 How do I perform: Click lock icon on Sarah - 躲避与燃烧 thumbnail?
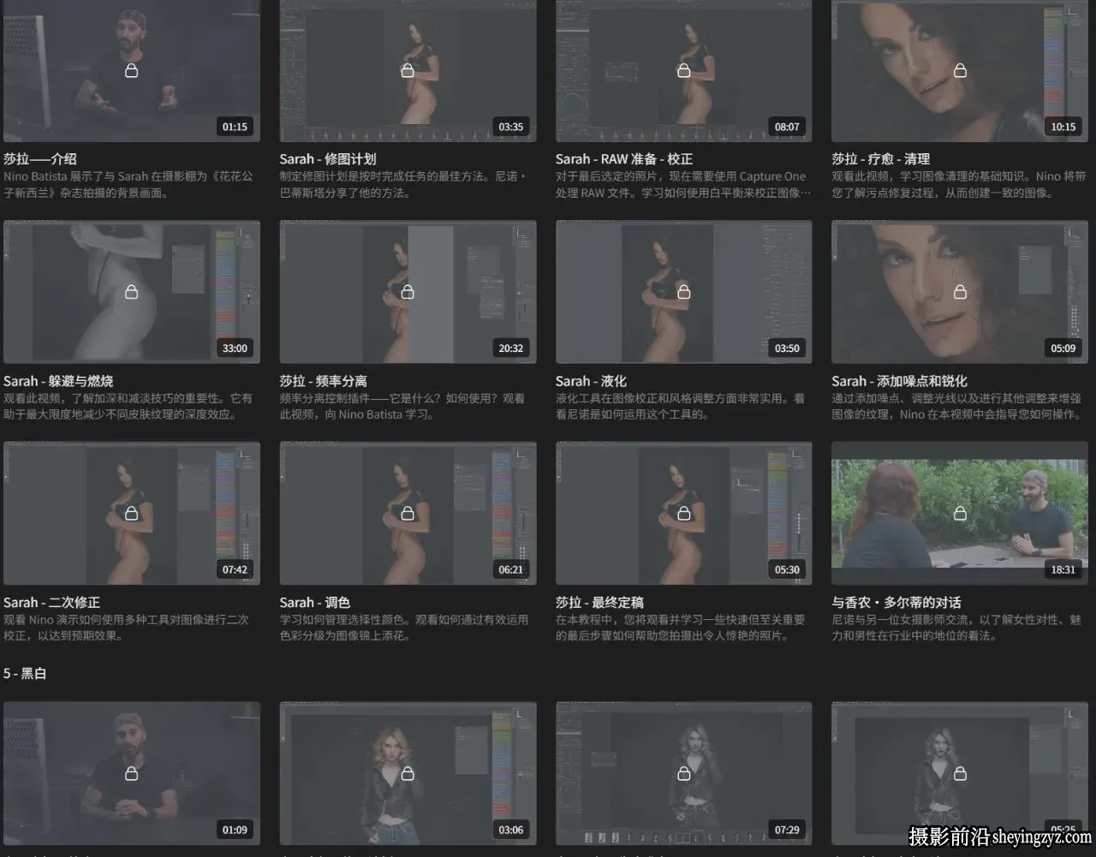(132, 292)
